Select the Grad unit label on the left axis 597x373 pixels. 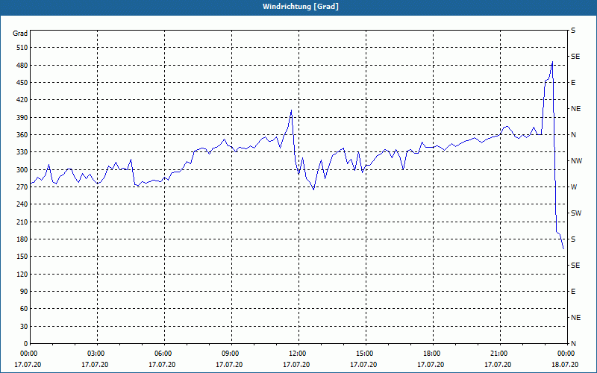[20, 34]
